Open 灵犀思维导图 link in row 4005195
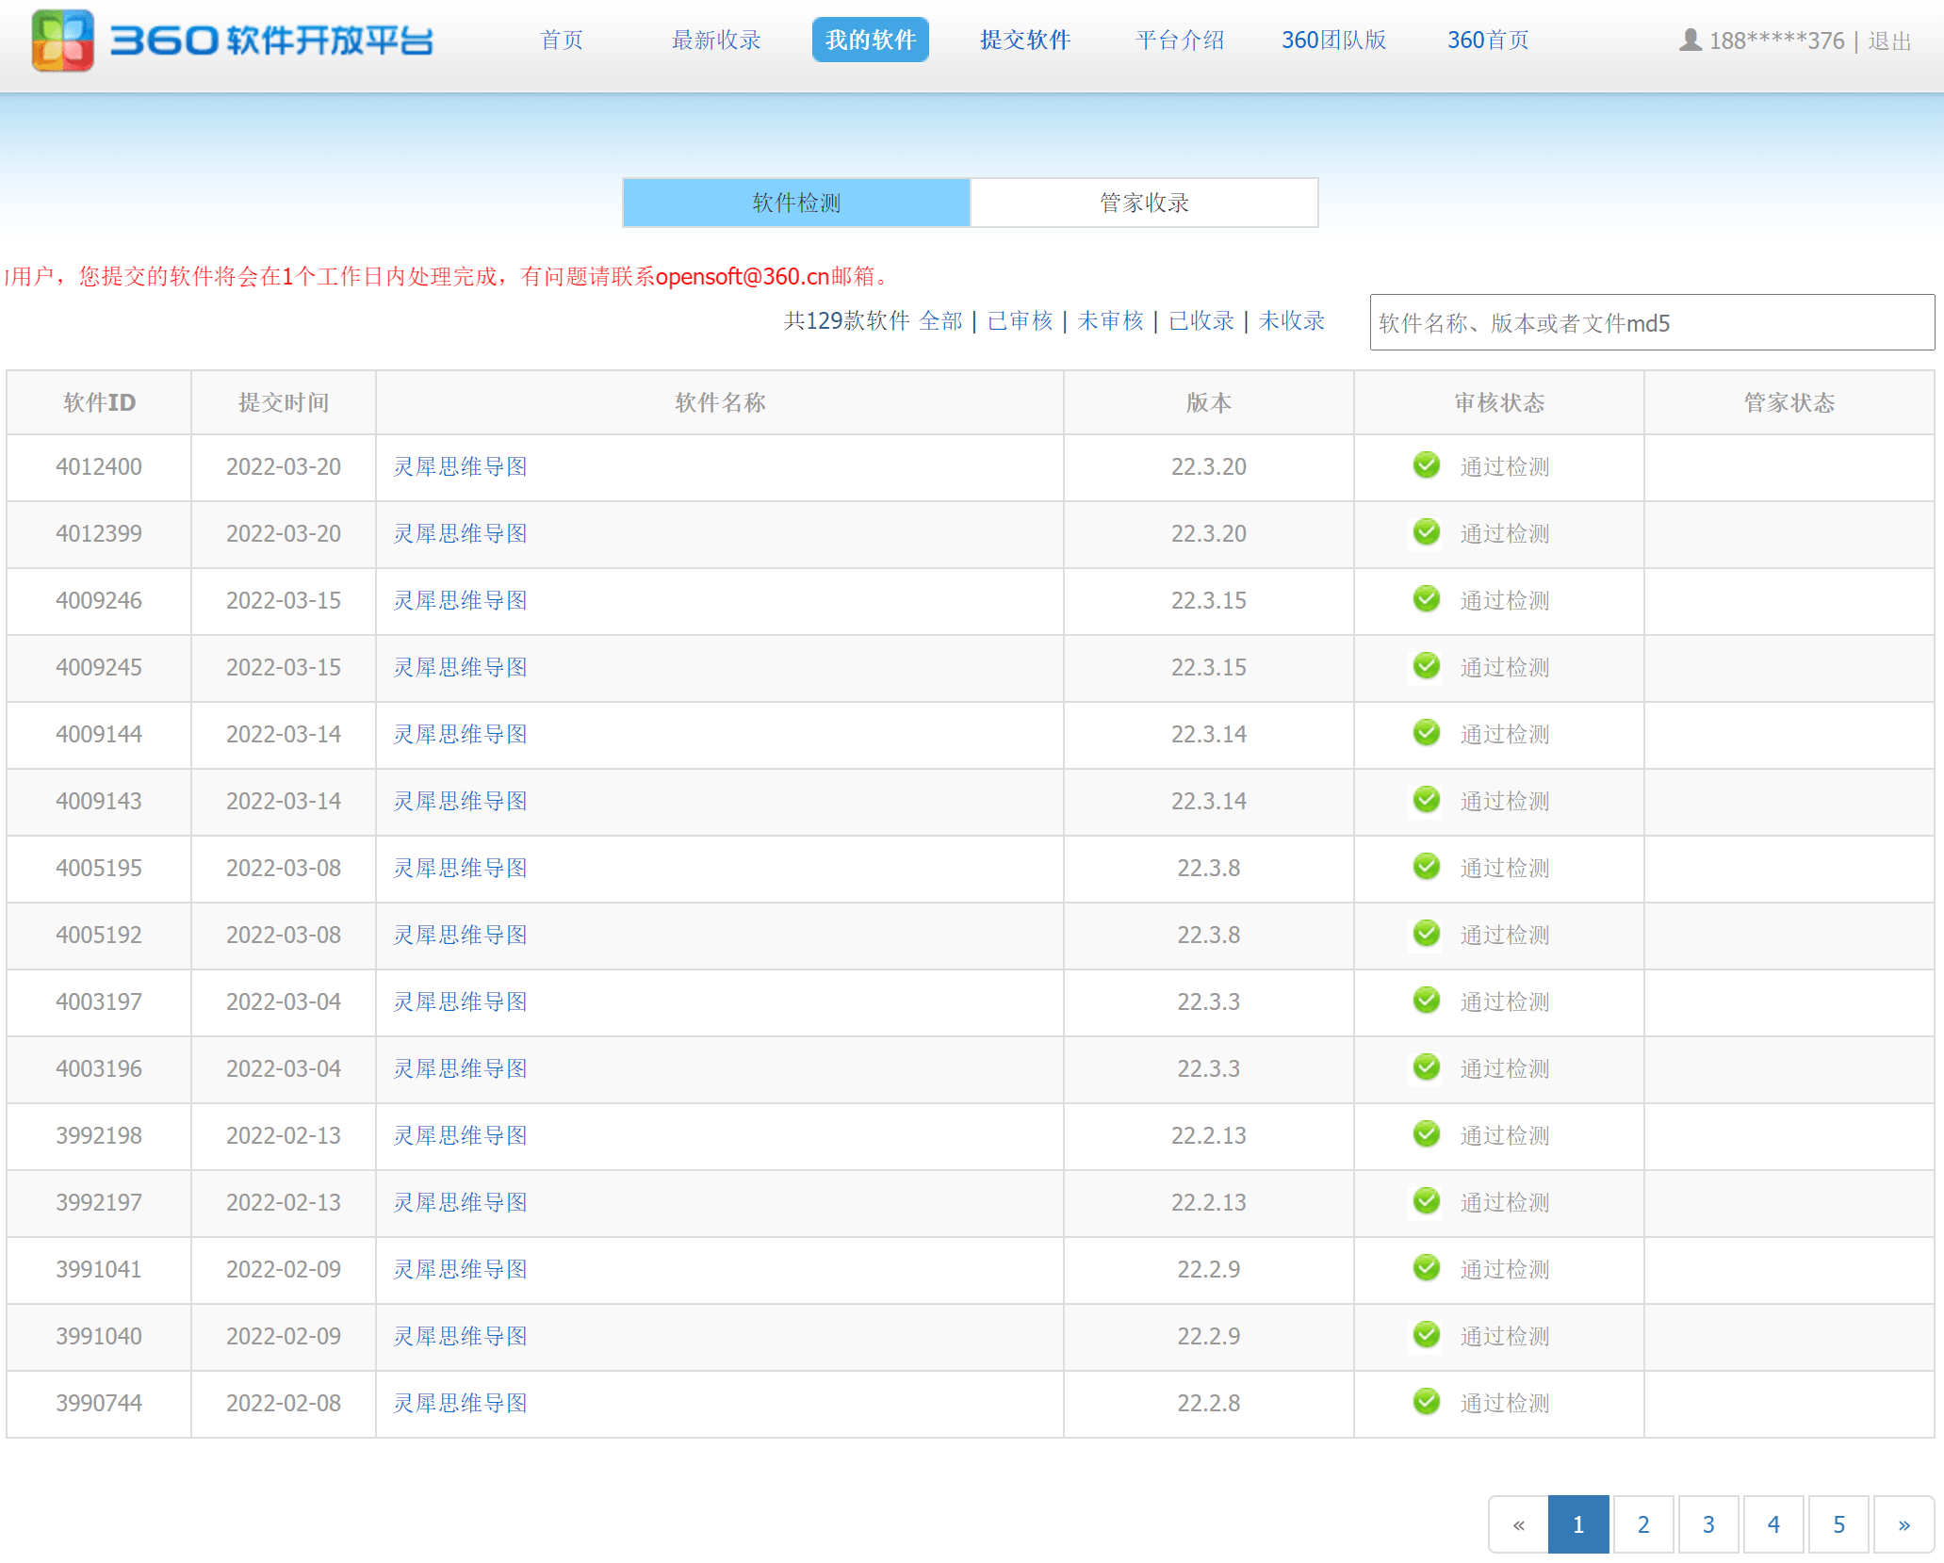Screen dimensions: 1944x1563 pos(460,868)
